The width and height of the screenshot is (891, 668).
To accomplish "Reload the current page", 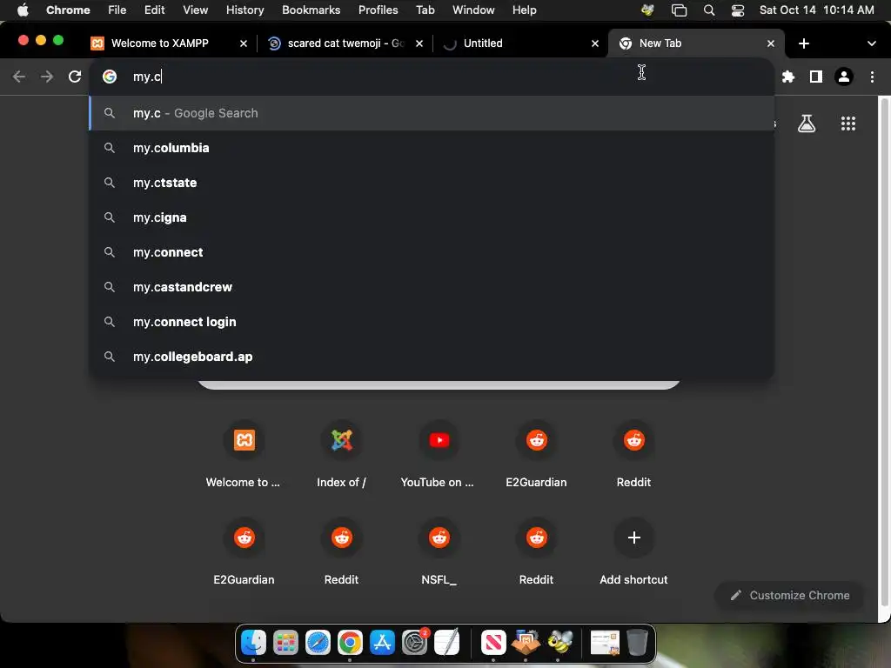I will point(75,77).
